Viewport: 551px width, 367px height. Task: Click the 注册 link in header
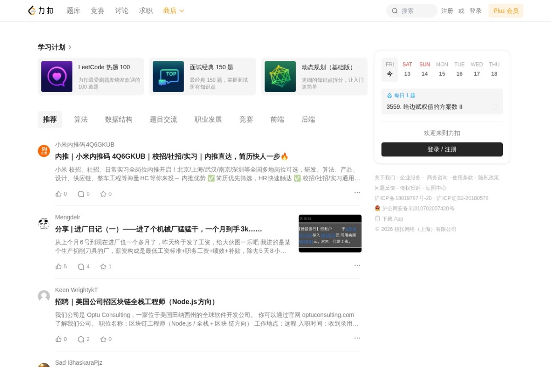click(x=447, y=11)
